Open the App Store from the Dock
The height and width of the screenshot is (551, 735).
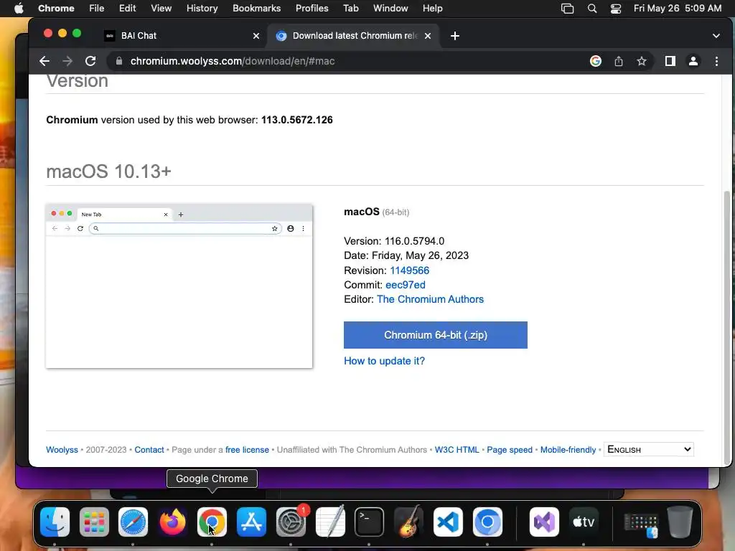[251, 522]
